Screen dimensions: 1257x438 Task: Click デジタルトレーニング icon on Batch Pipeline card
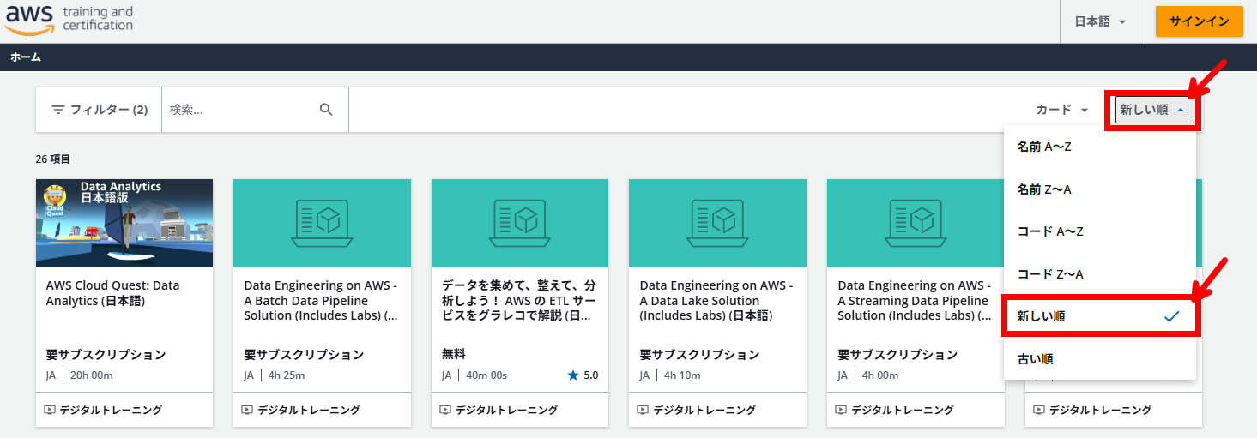click(x=248, y=410)
